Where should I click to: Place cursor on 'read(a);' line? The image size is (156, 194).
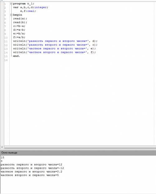pos(20,18)
